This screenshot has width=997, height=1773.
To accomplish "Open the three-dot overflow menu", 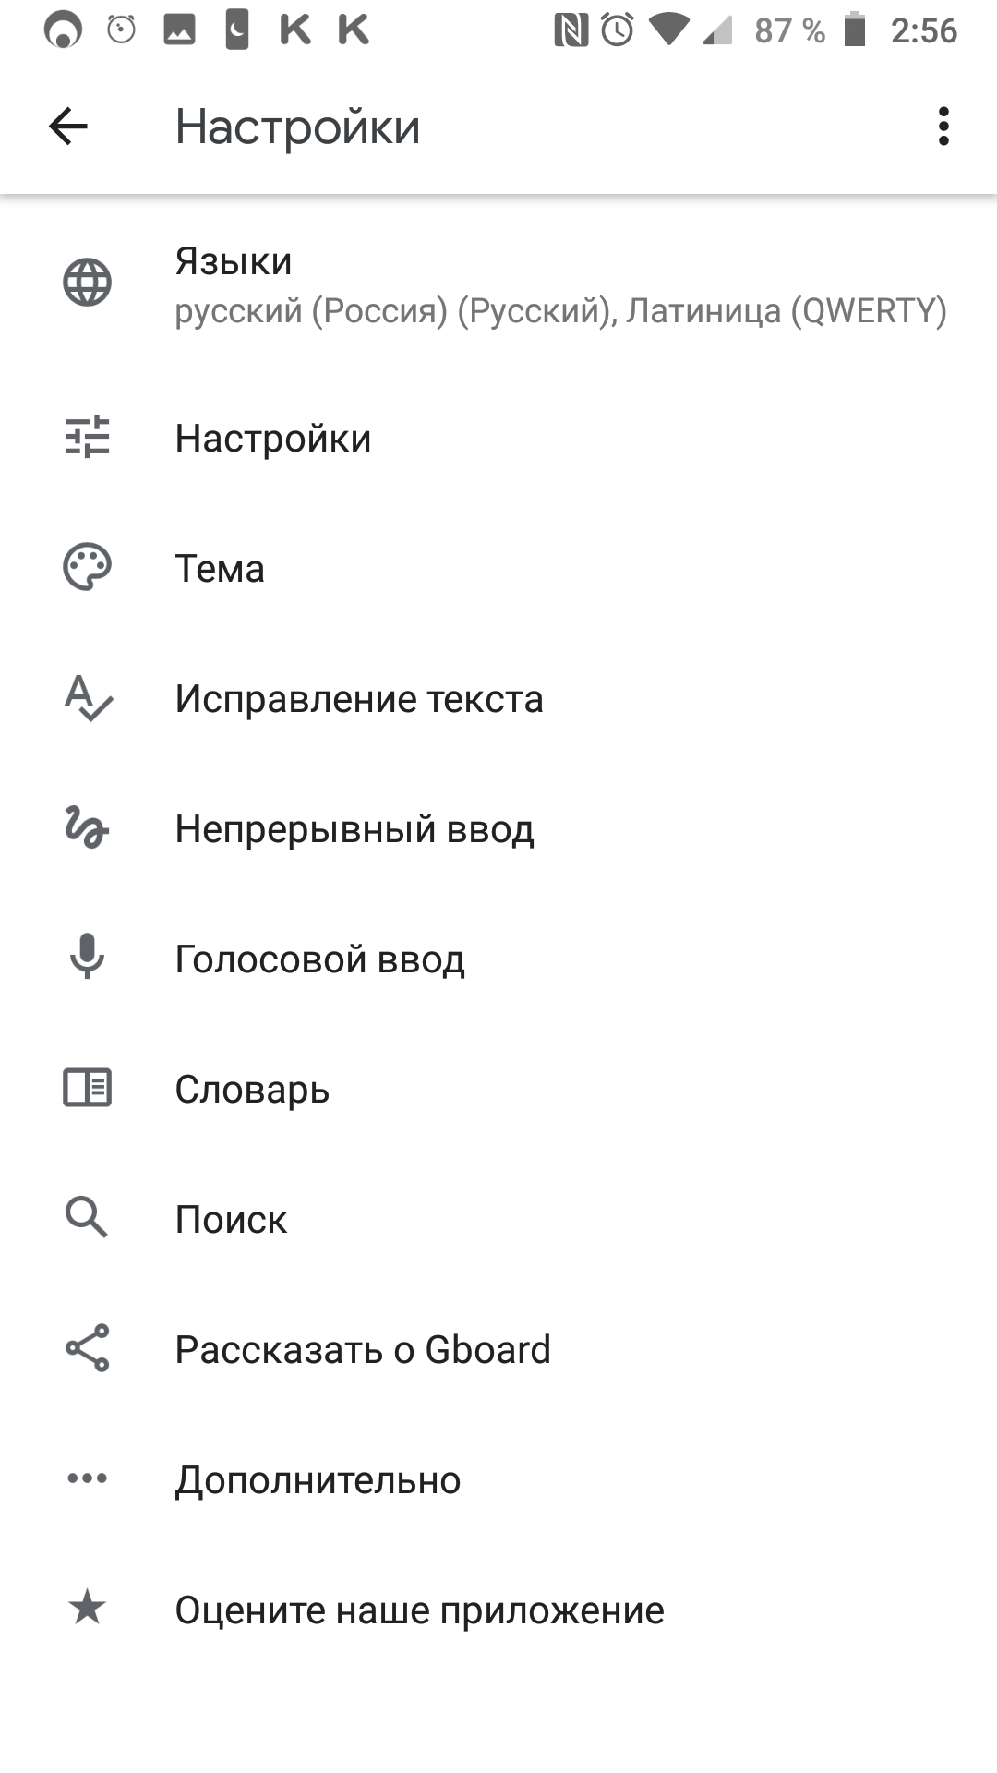I will [943, 127].
